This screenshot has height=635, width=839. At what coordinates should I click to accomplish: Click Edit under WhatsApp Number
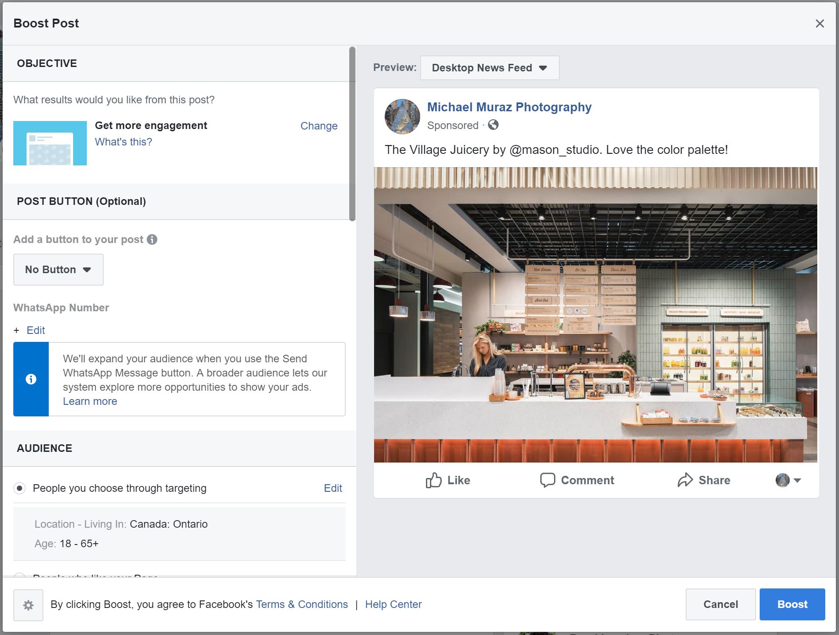tap(35, 330)
